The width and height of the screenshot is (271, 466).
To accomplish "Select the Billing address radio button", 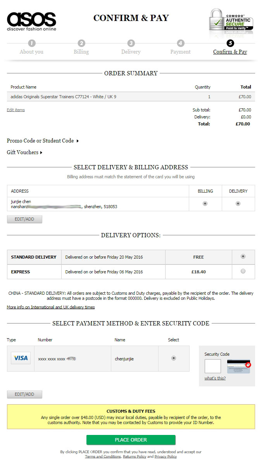I will 205,203.
